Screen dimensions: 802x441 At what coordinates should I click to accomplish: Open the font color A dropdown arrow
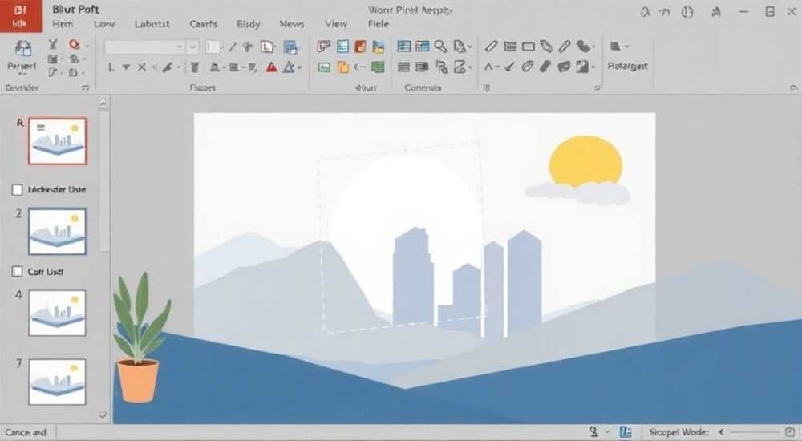(299, 67)
